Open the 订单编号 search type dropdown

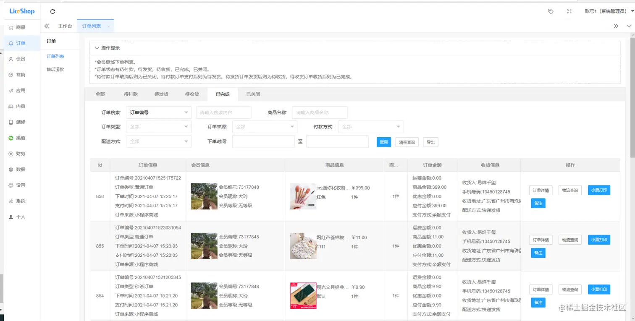click(159, 112)
